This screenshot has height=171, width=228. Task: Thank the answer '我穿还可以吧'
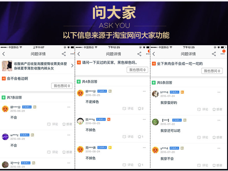[217, 137]
